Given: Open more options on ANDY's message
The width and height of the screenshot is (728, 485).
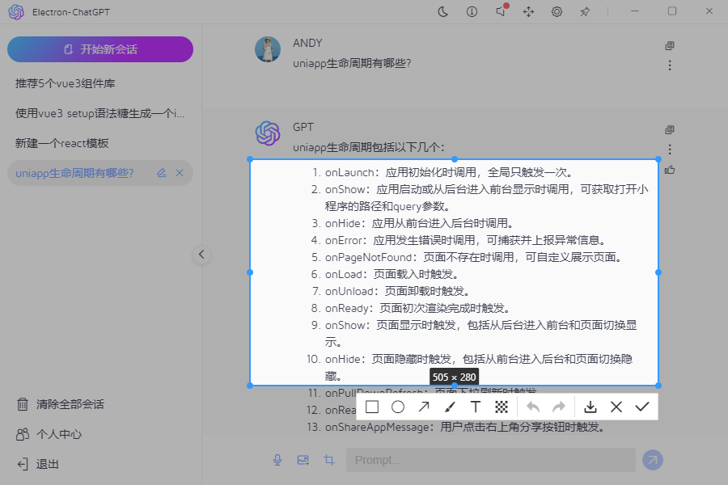Looking at the screenshot, I should pos(670,65).
